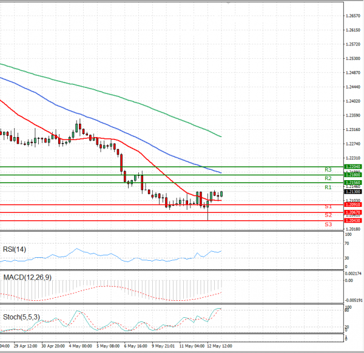Click price axis value 1.25300

(x=353, y=58)
